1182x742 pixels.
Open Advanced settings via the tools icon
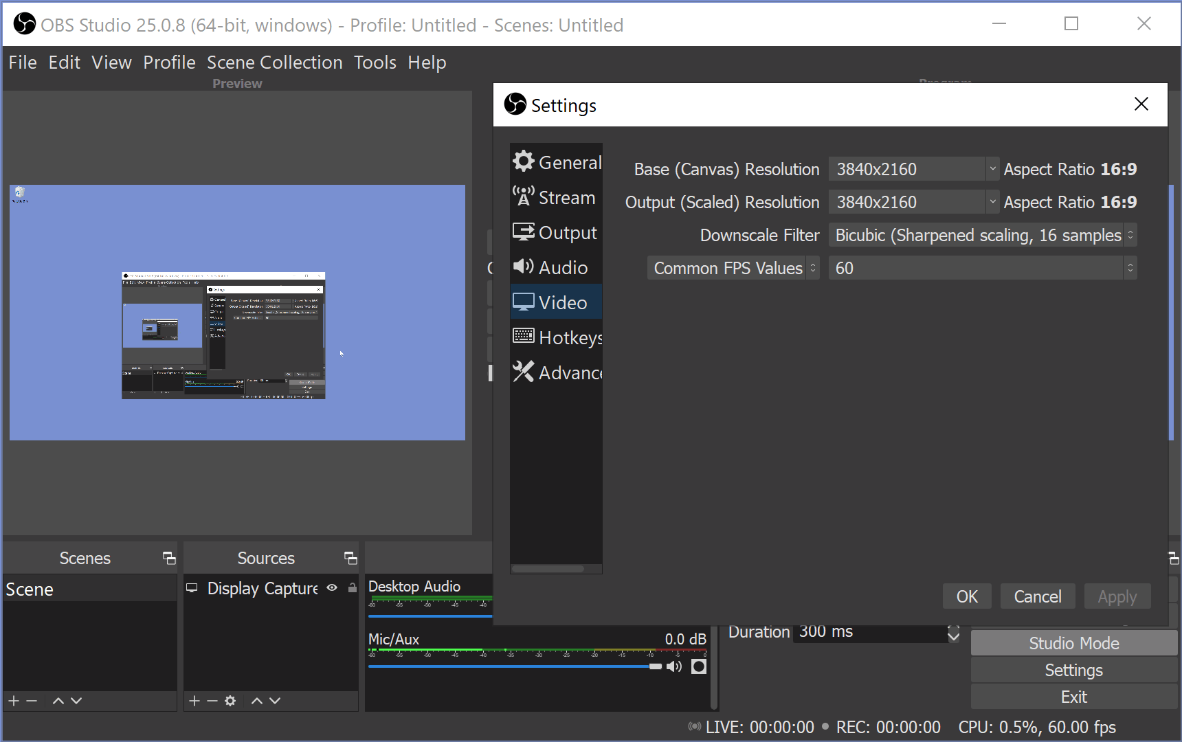523,372
